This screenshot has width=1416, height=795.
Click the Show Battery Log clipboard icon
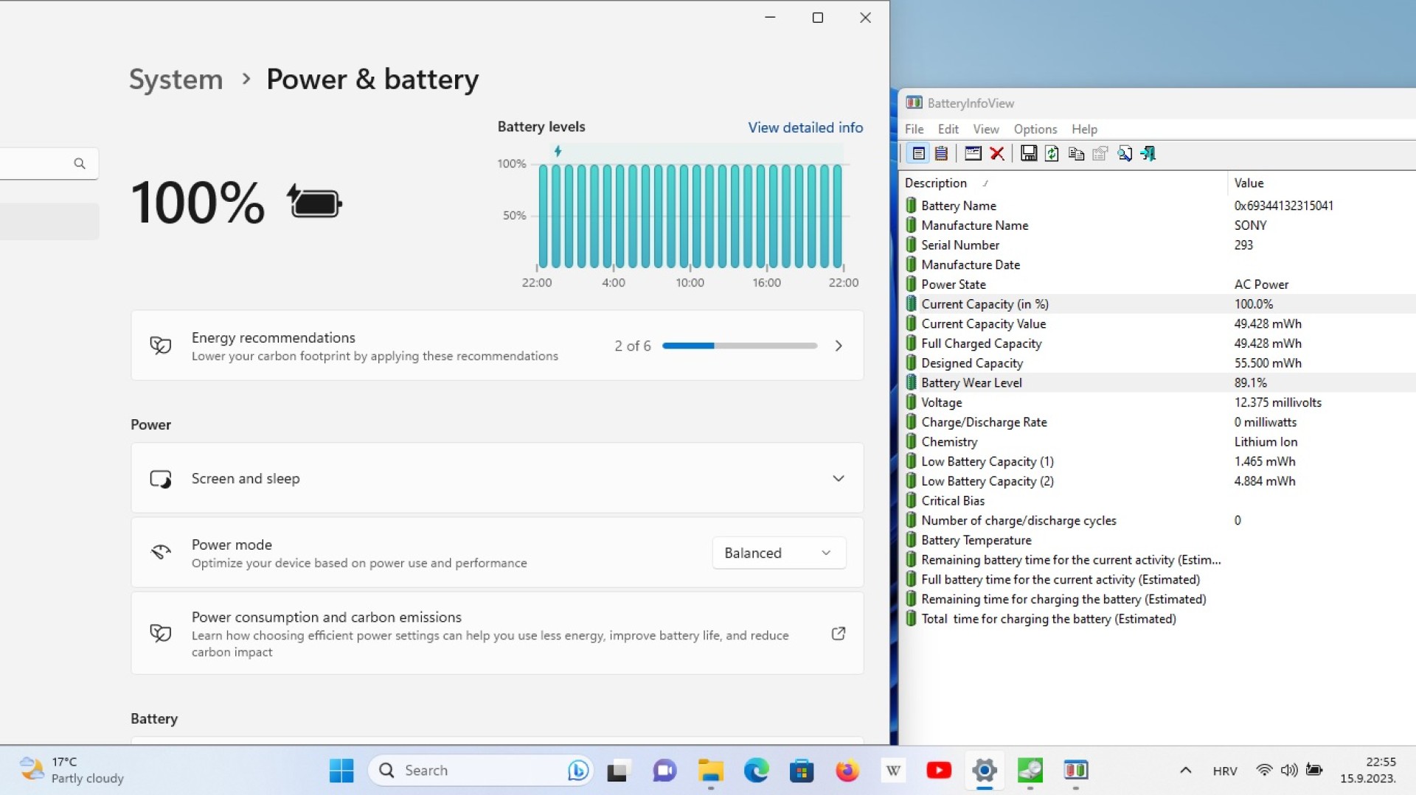coord(941,153)
